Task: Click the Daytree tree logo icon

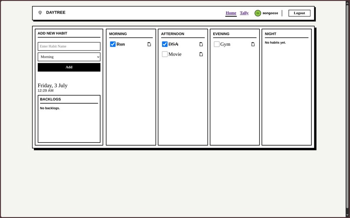Action: point(40,13)
